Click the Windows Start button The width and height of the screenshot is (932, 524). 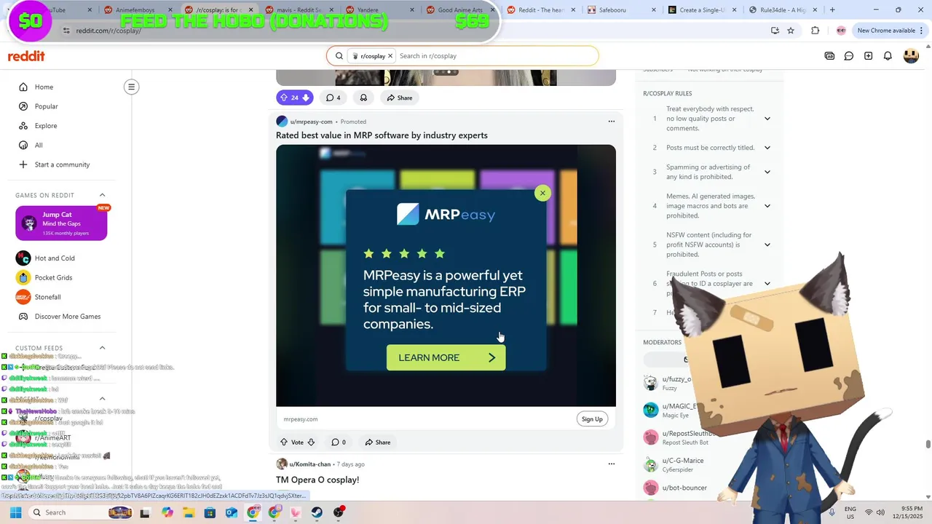[15, 512]
